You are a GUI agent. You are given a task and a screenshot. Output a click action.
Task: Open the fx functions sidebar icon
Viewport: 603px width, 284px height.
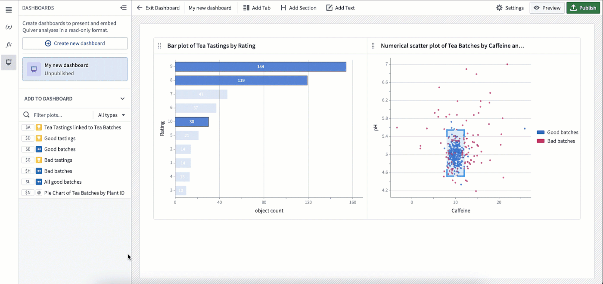9,45
